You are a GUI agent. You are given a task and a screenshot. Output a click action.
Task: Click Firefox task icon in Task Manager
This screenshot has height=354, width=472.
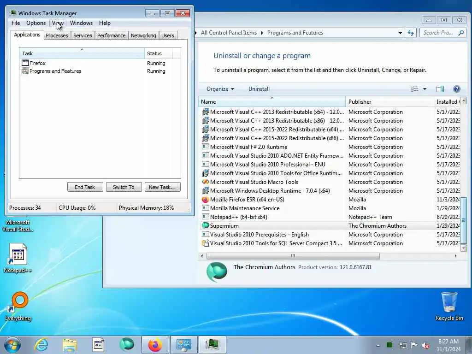pyautogui.click(x=25, y=63)
